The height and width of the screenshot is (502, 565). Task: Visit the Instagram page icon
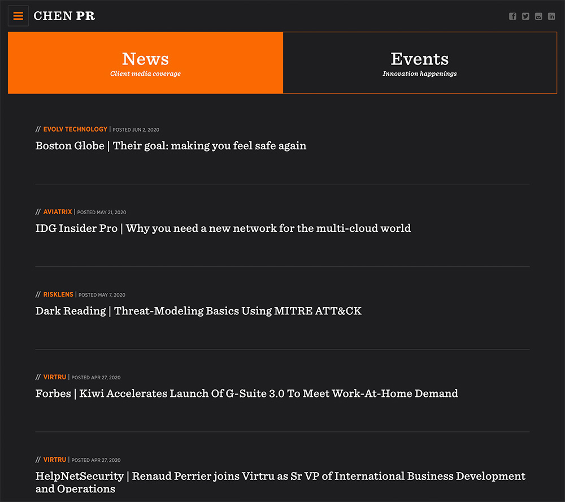(x=538, y=16)
